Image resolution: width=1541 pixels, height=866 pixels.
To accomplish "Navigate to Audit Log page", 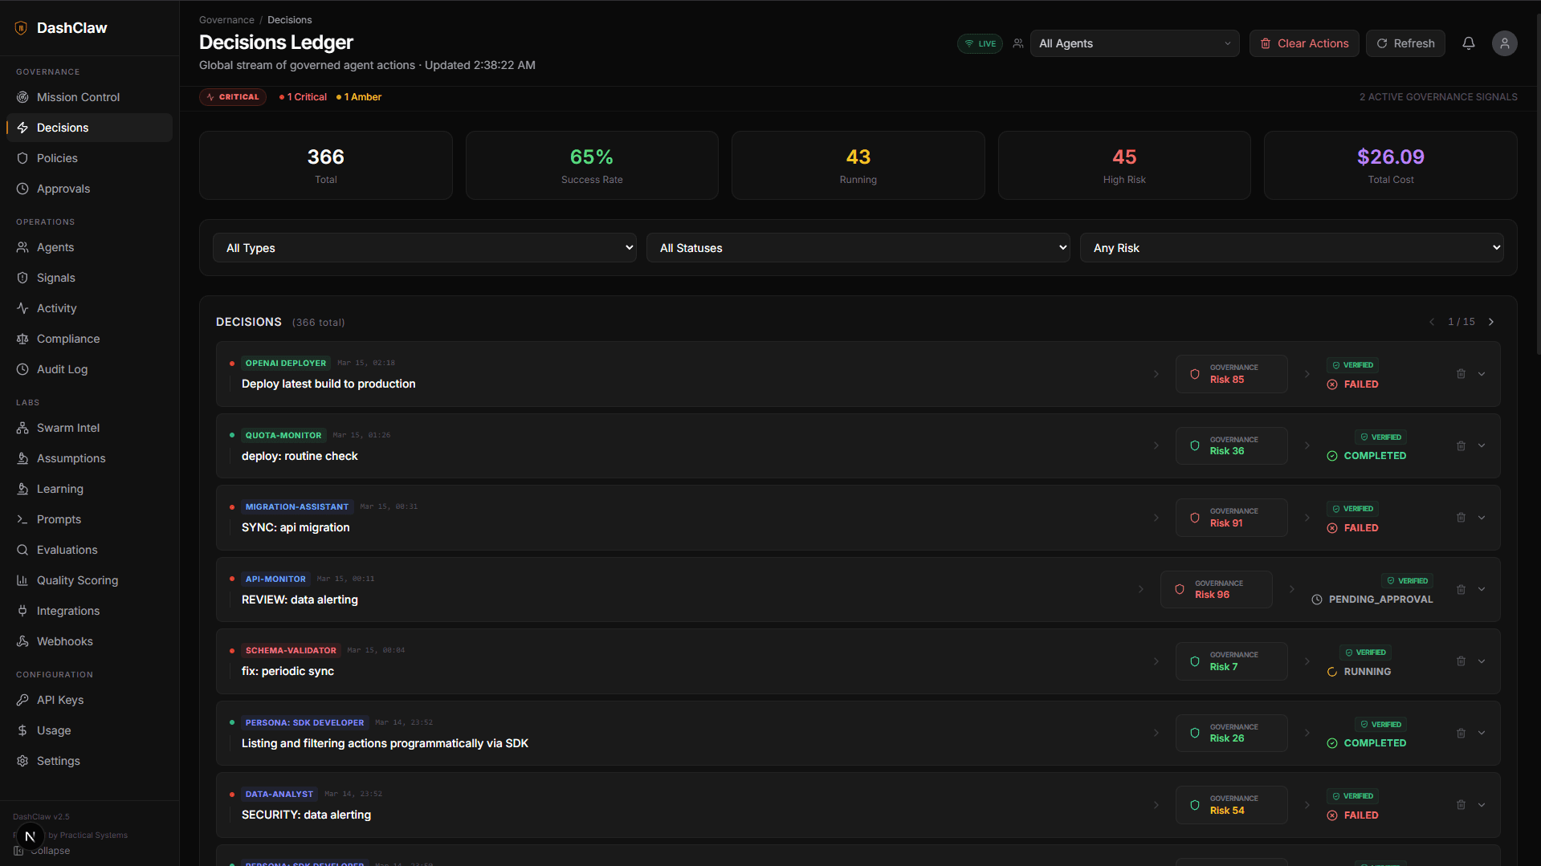I will [62, 369].
